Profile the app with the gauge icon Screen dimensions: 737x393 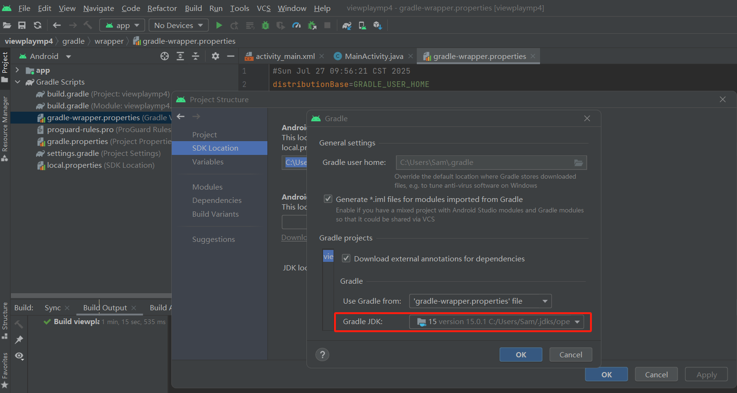[296, 25]
